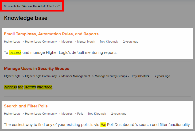
Task: Click snippet 'The easiest way to find any of your existing polls'
Action: (97, 125)
